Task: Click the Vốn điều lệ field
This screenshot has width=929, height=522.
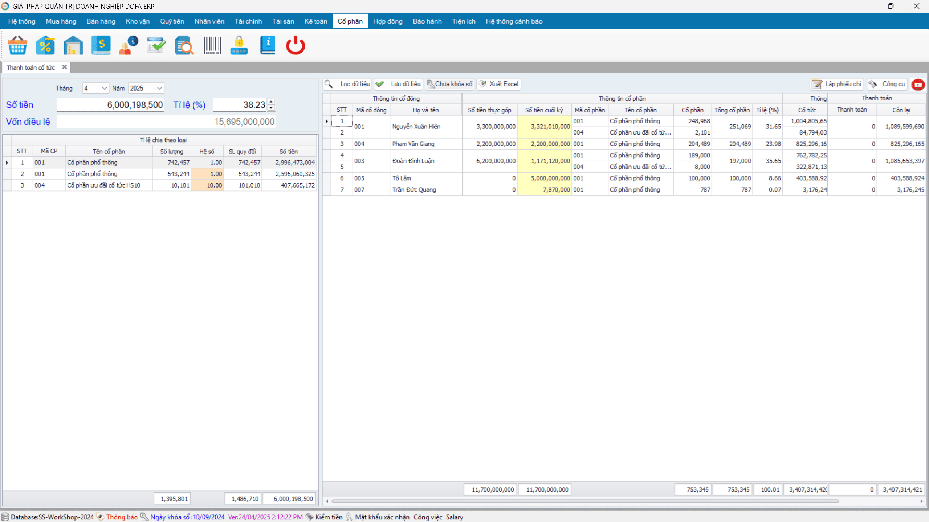Action: 166,122
